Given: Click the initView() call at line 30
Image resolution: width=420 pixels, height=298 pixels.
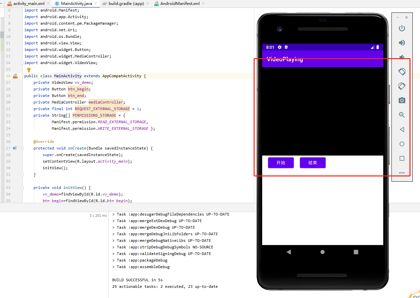Looking at the screenshot, I should 55,168.
